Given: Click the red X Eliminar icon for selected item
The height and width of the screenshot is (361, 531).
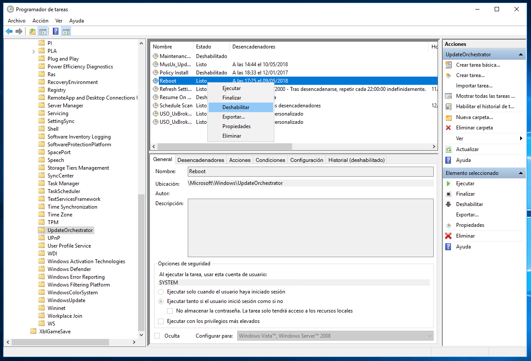Looking at the screenshot, I should pos(448,236).
